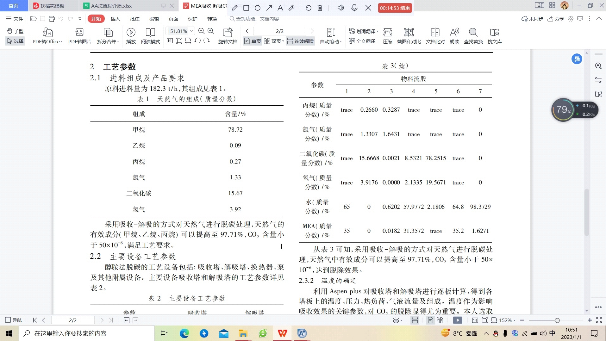606x341 pixels.
Task: Open 划词翻译 dropdown
Action: pyautogui.click(x=364, y=31)
